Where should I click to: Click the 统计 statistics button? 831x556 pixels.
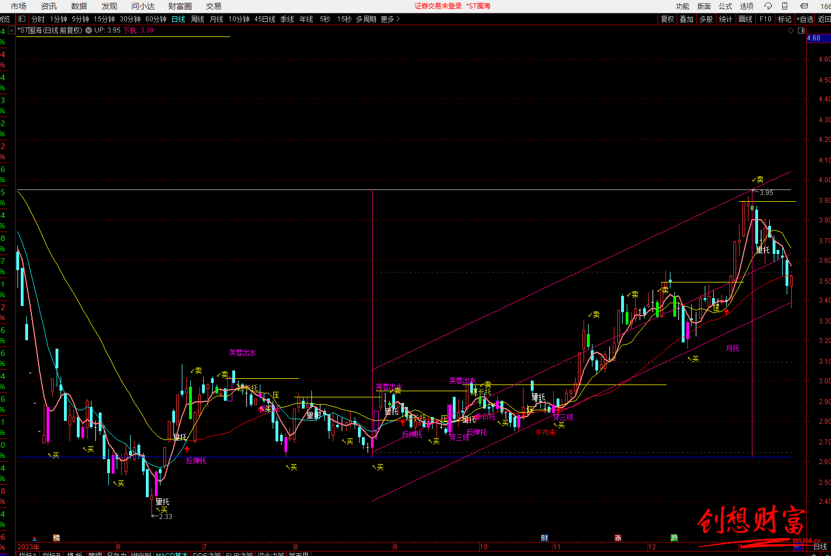tap(726, 19)
